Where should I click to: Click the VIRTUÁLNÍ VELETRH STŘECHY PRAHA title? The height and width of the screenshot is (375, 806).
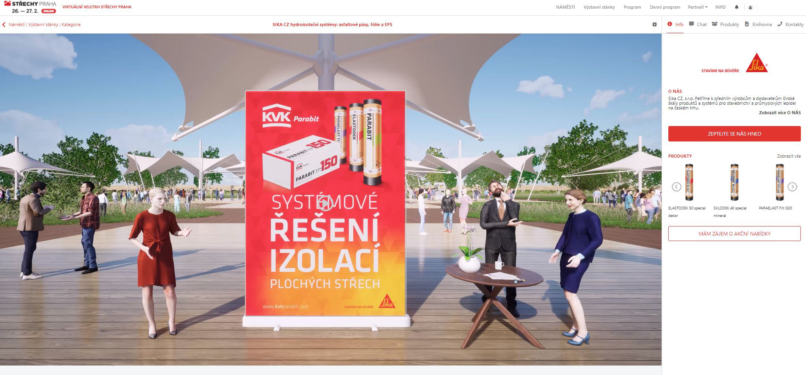pyautogui.click(x=97, y=7)
